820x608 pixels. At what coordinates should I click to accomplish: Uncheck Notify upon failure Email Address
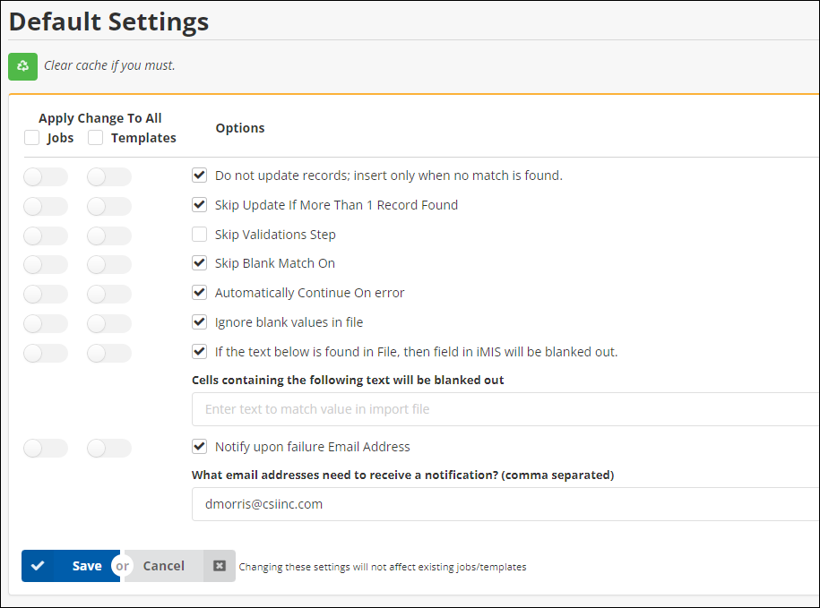pyautogui.click(x=200, y=447)
